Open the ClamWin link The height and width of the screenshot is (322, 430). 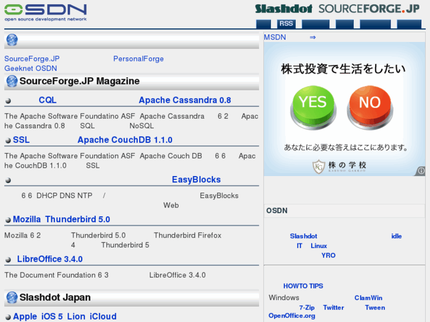pyautogui.click(x=368, y=298)
